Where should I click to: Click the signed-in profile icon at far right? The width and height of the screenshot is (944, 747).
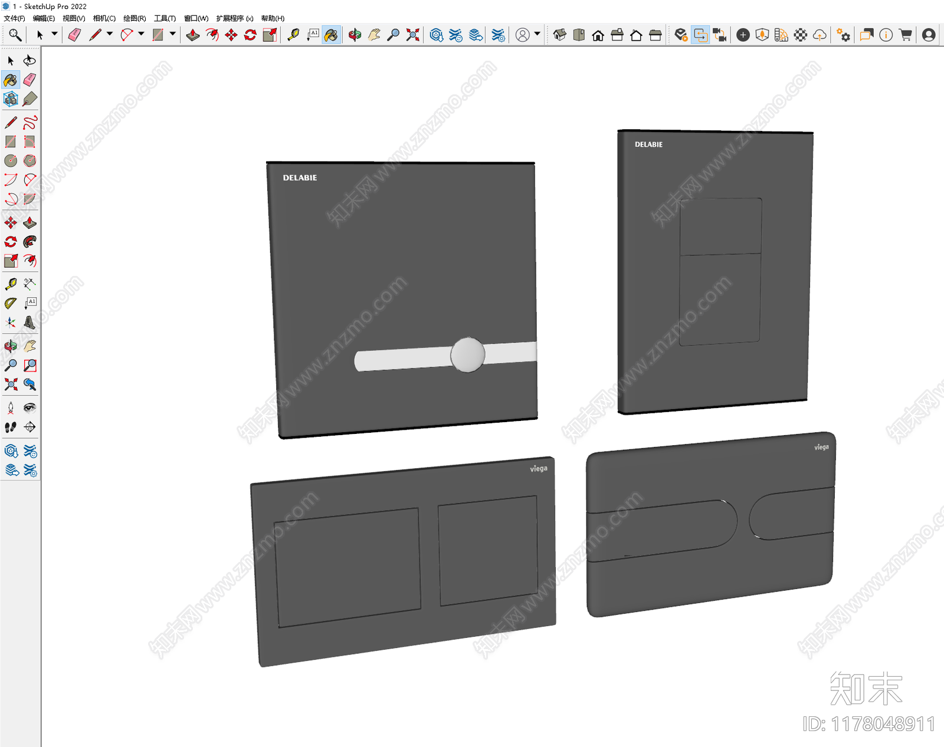[929, 35]
